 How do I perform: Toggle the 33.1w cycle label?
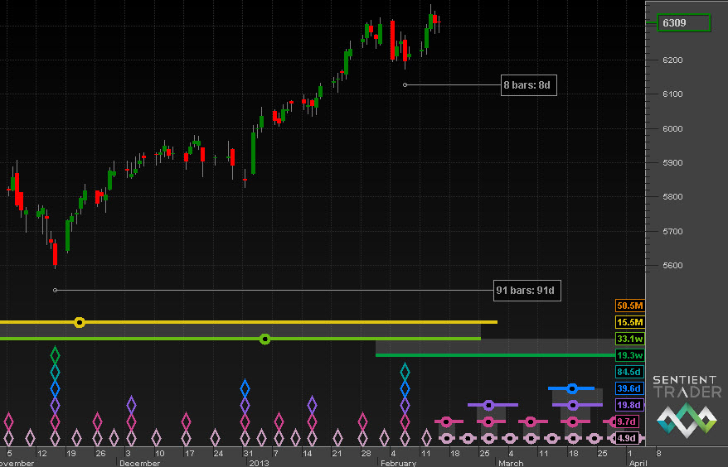point(629,339)
